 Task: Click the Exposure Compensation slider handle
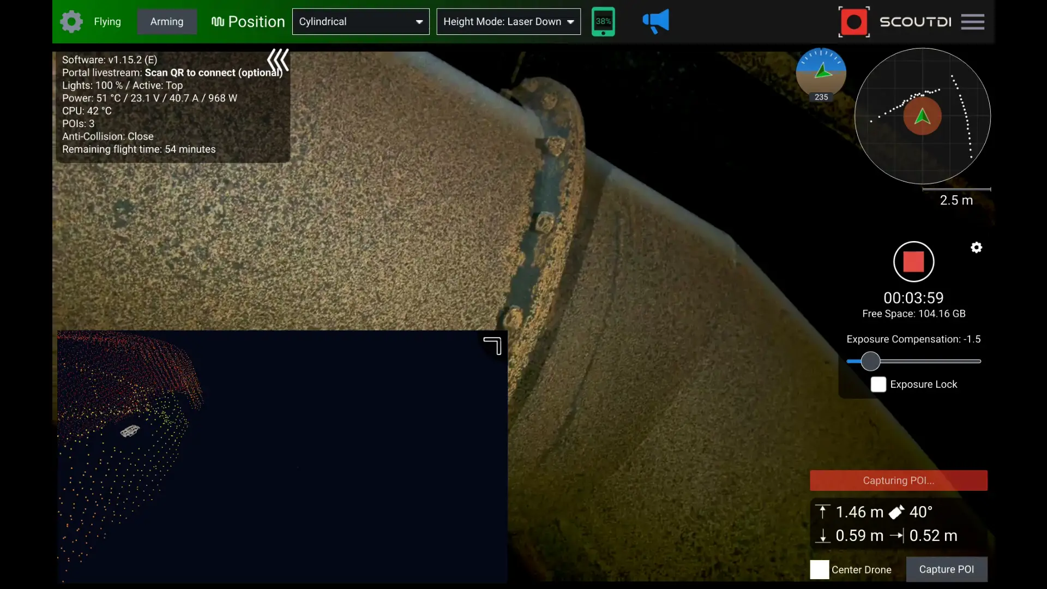pyautogui.click(x=870, y=361)
